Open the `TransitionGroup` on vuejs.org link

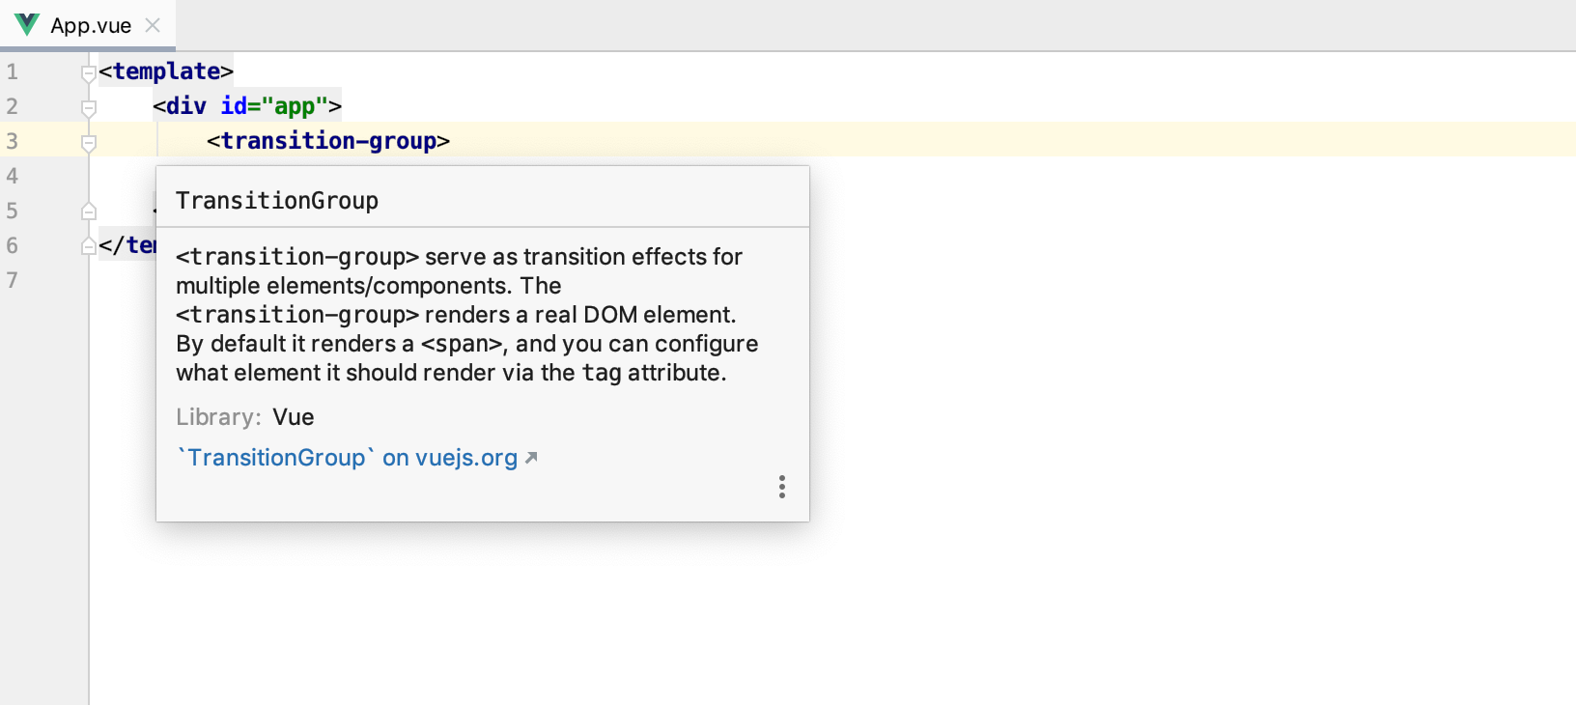pos(348,458)
